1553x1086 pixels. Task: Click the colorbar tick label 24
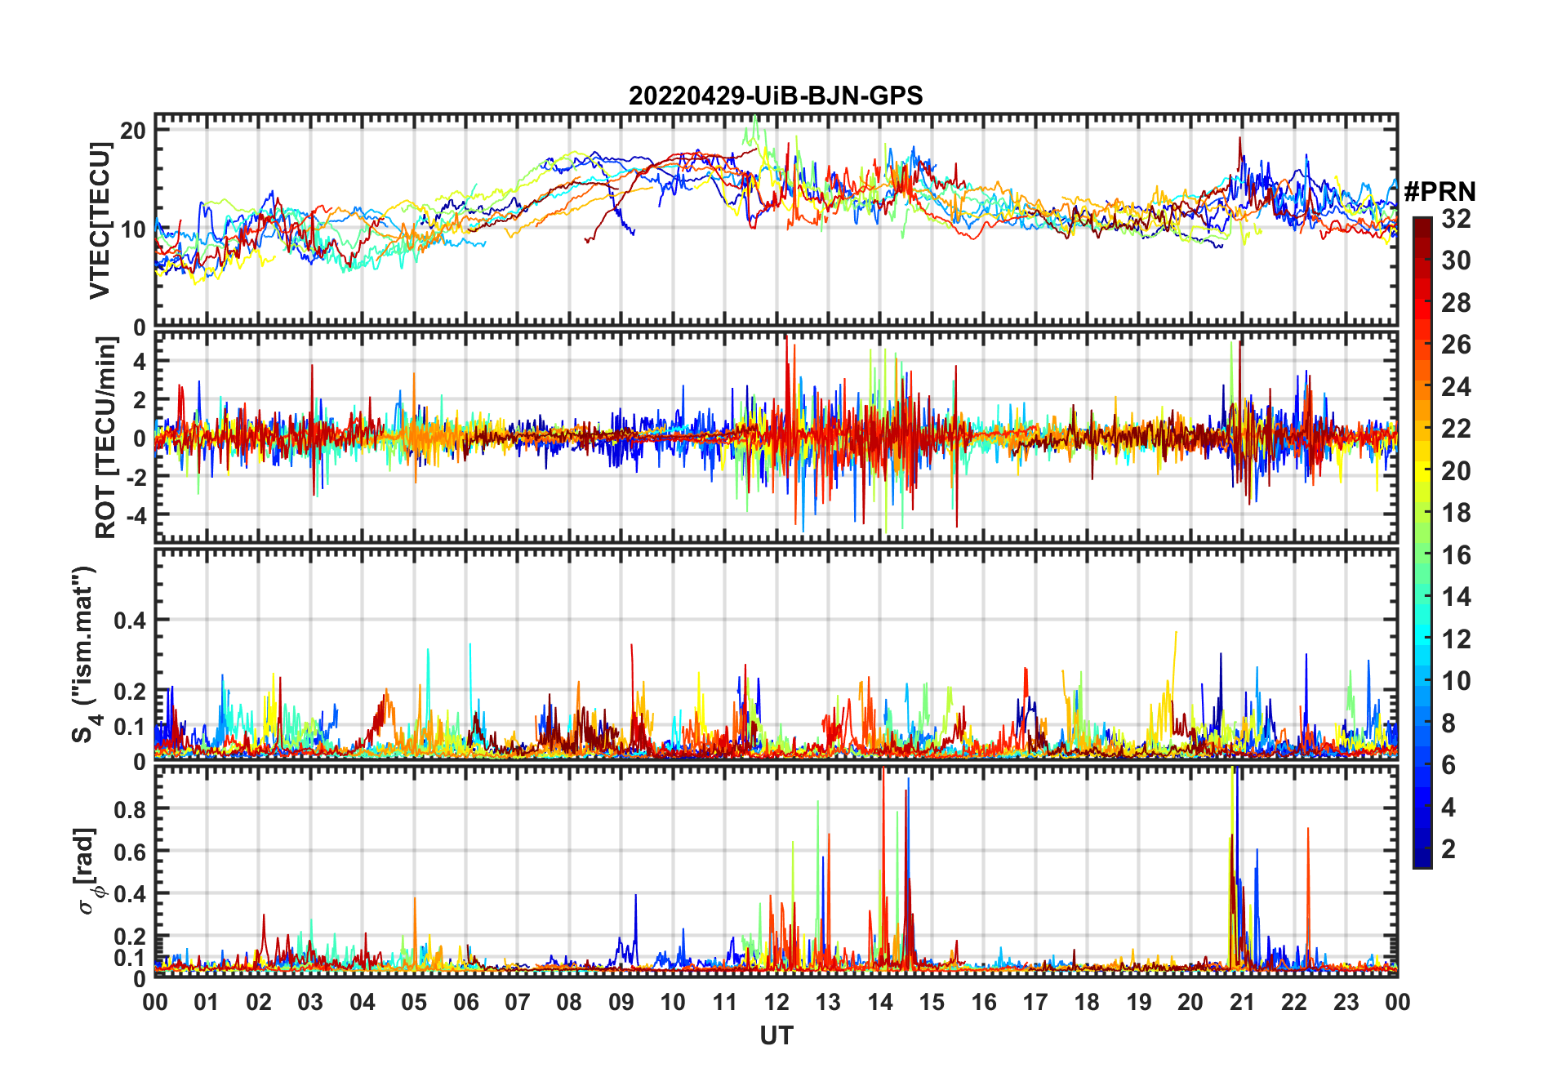[1456, 387]
